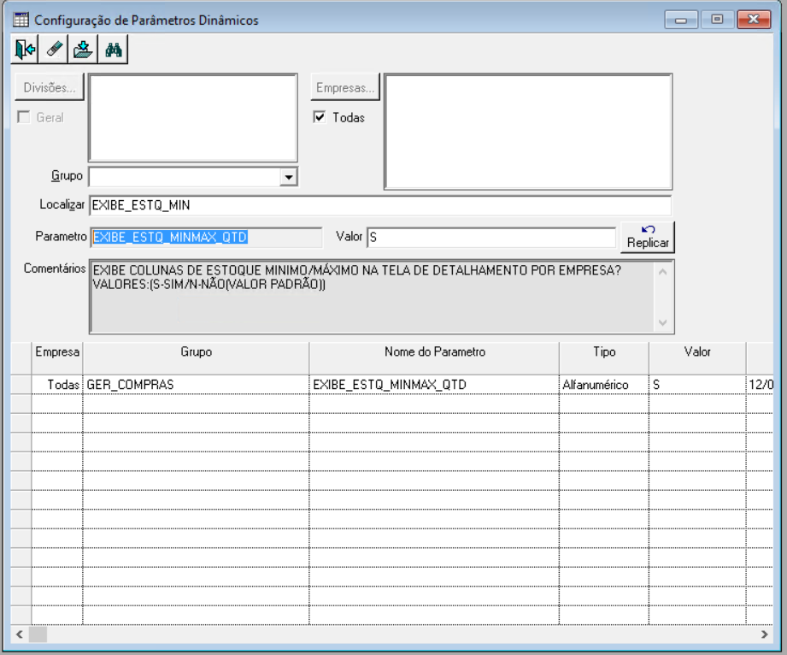Image resolution: width=787 pixels, height=655 pixels.
Task: Close the Configuração de Parâmetros Dinâmicos window
Action: pyautogui.click(x=754, y=20)
